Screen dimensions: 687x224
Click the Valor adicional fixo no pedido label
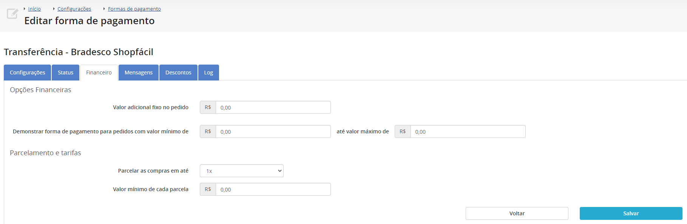point(151,107)
